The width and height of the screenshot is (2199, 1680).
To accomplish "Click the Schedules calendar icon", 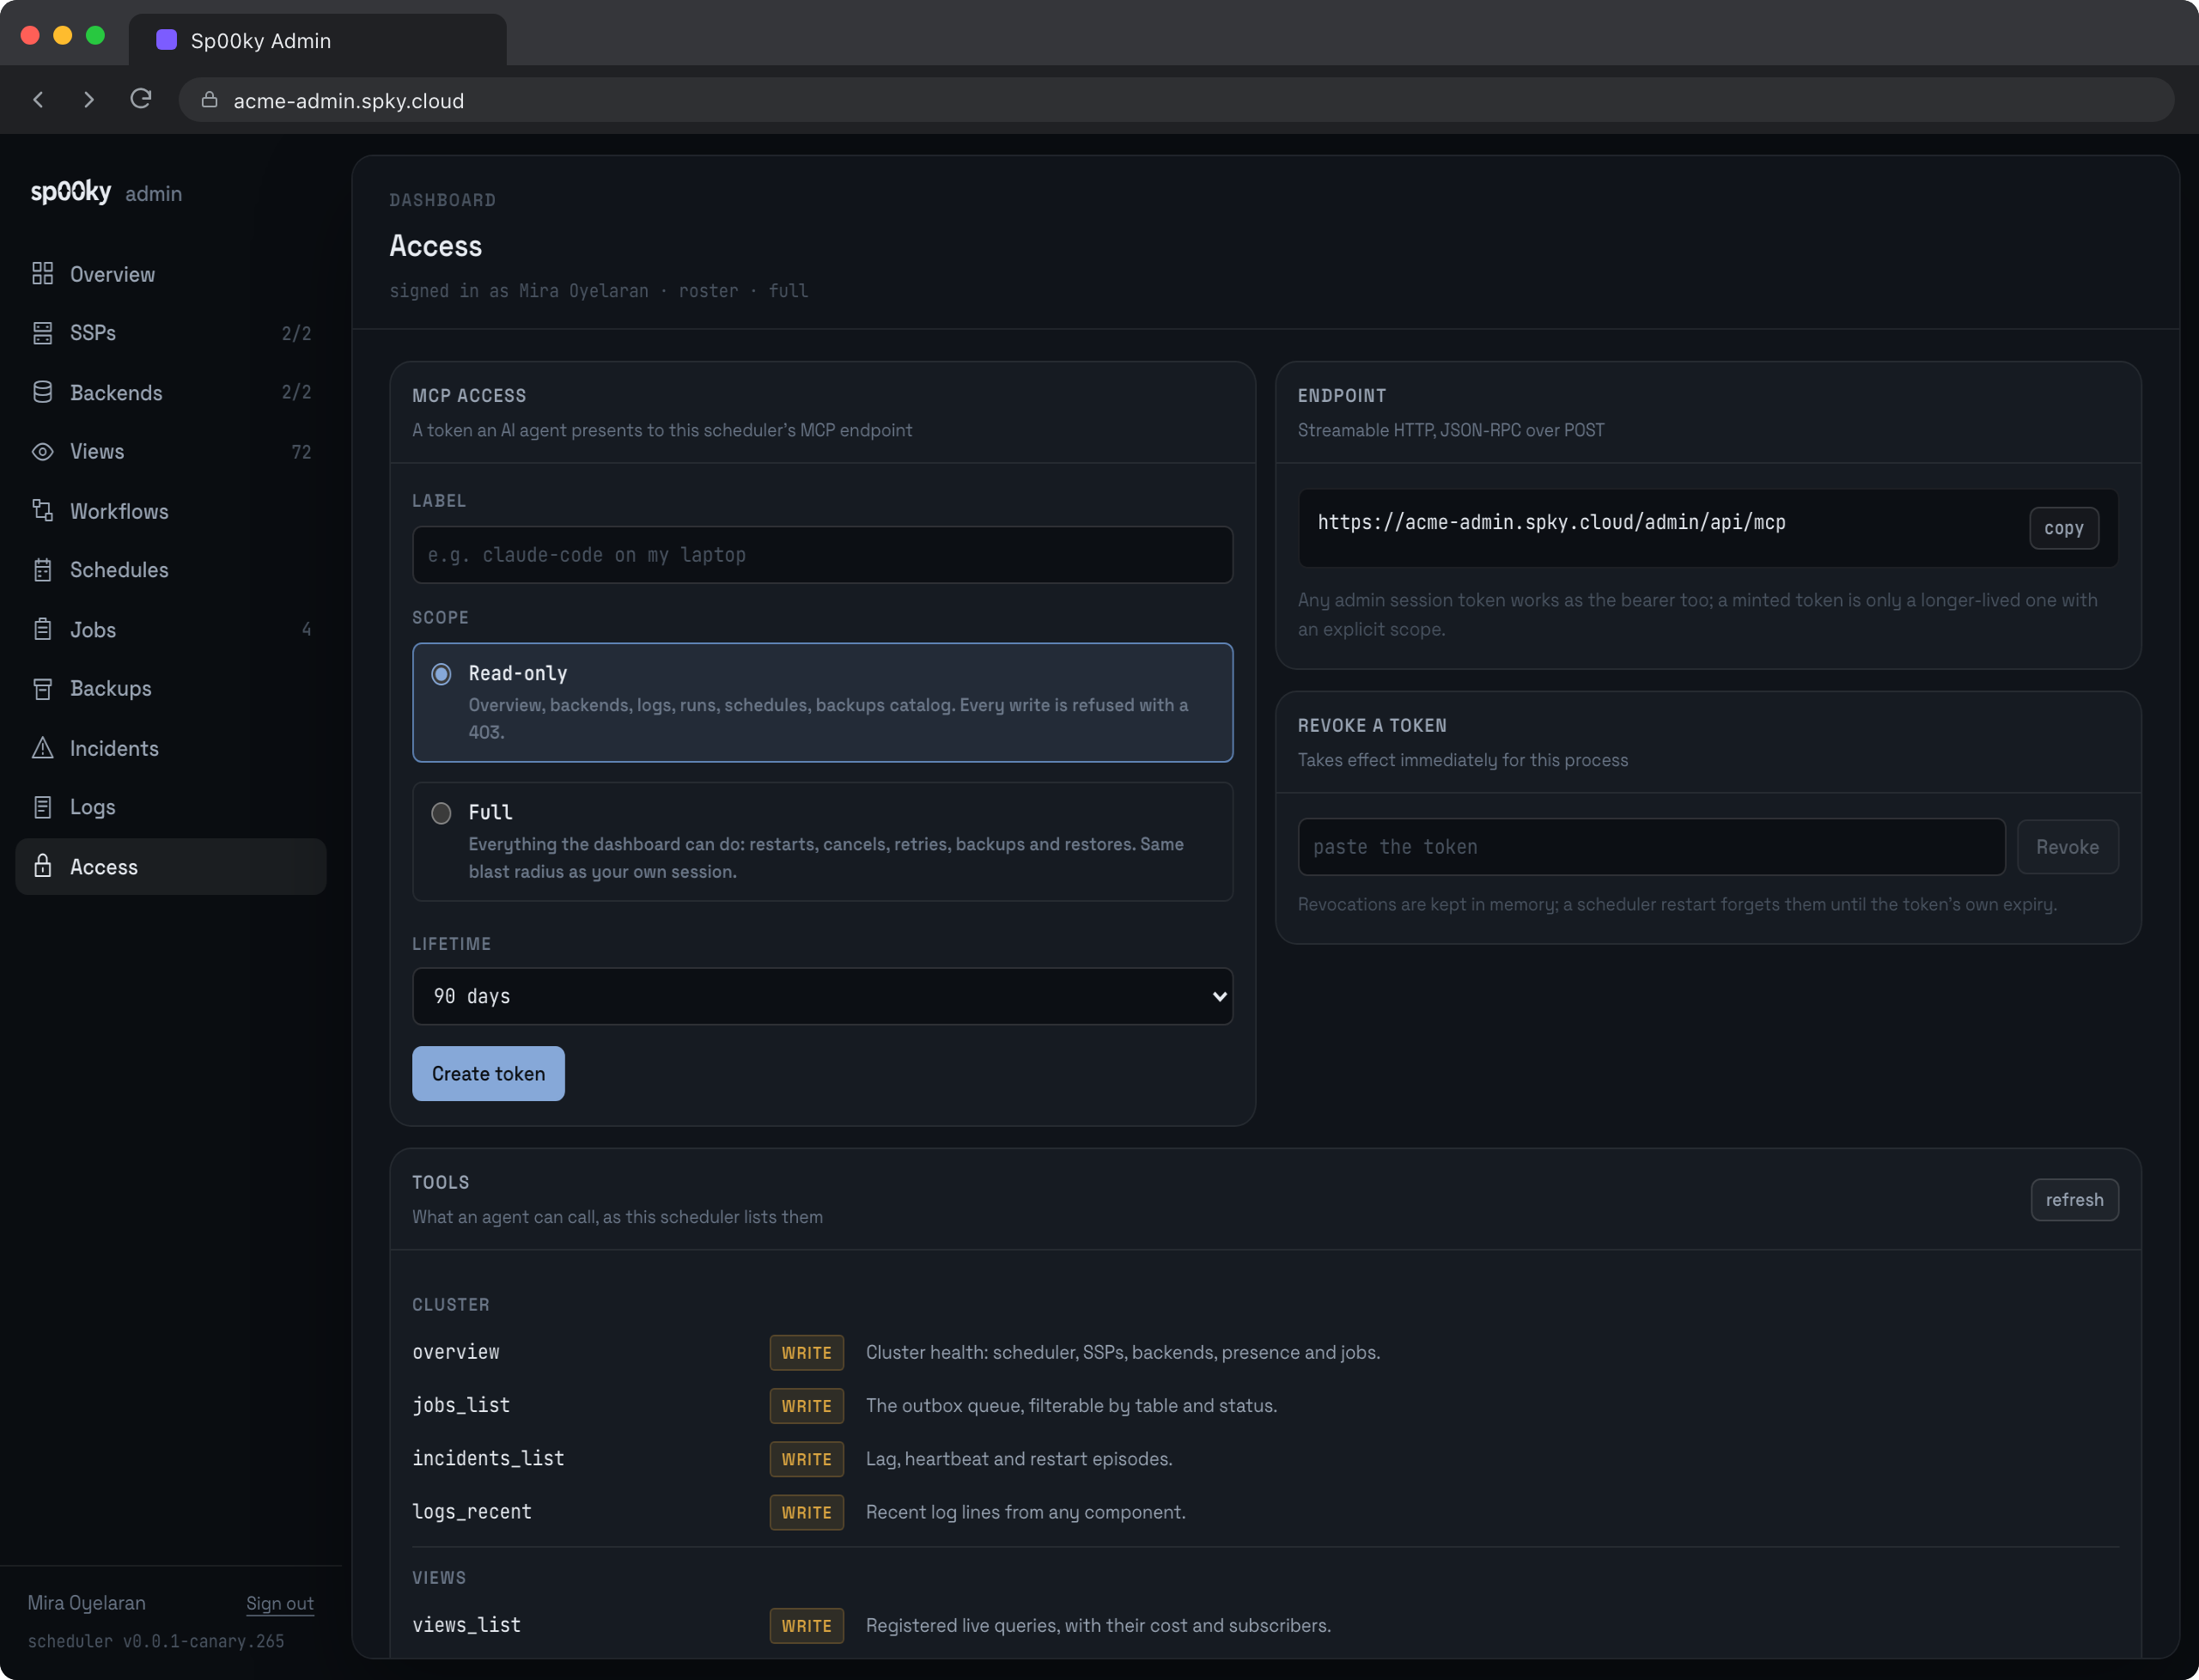I will point(42,570).
